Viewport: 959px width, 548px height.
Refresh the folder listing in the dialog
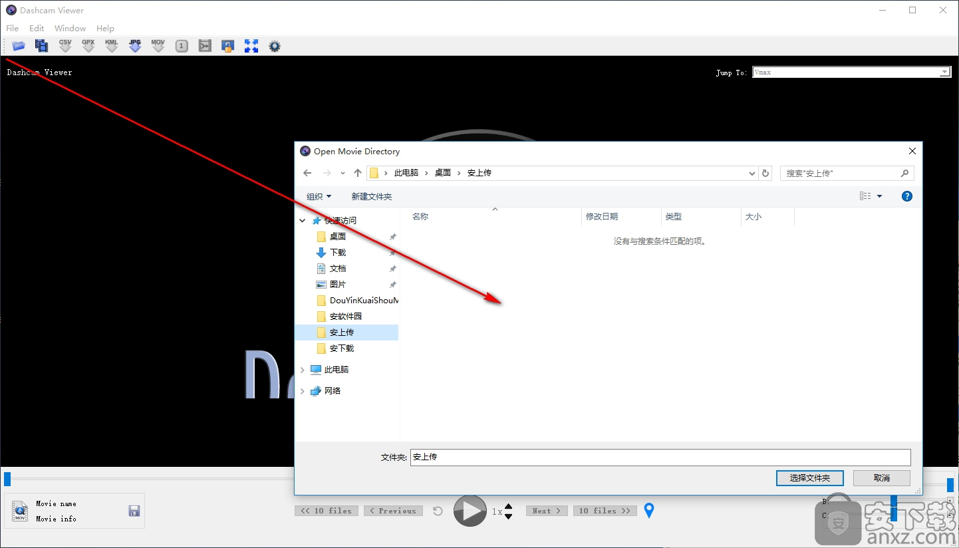click(765, 173)
